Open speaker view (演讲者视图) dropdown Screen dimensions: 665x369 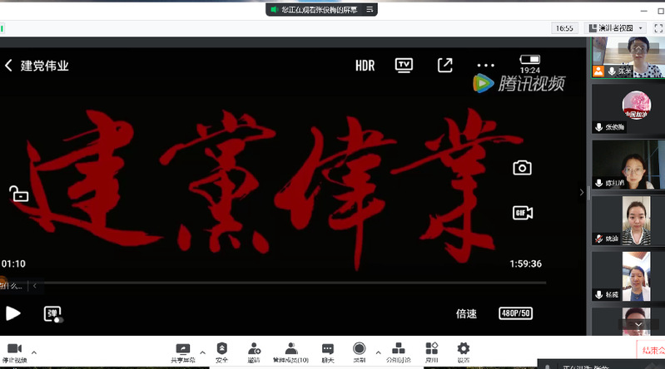[615, 28]
